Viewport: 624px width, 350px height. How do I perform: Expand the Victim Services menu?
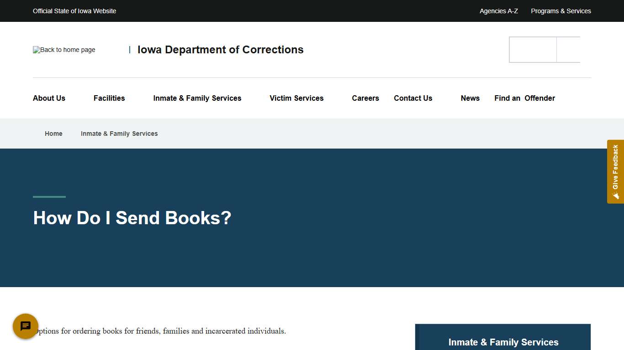pyautogui.click(x=296, y=98)
